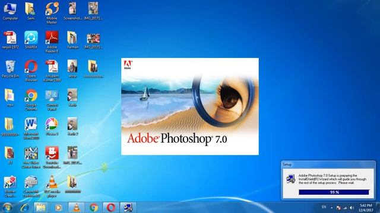
Task: Open the abrar photo thumbnail
Action: pos(72,69)
